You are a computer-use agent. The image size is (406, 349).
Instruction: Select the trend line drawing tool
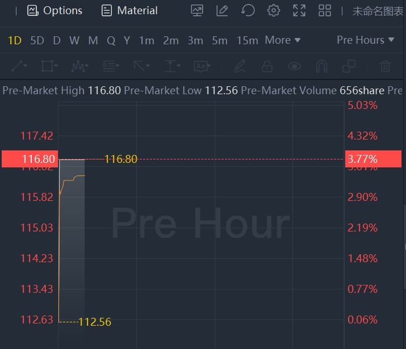click(17, 66)
